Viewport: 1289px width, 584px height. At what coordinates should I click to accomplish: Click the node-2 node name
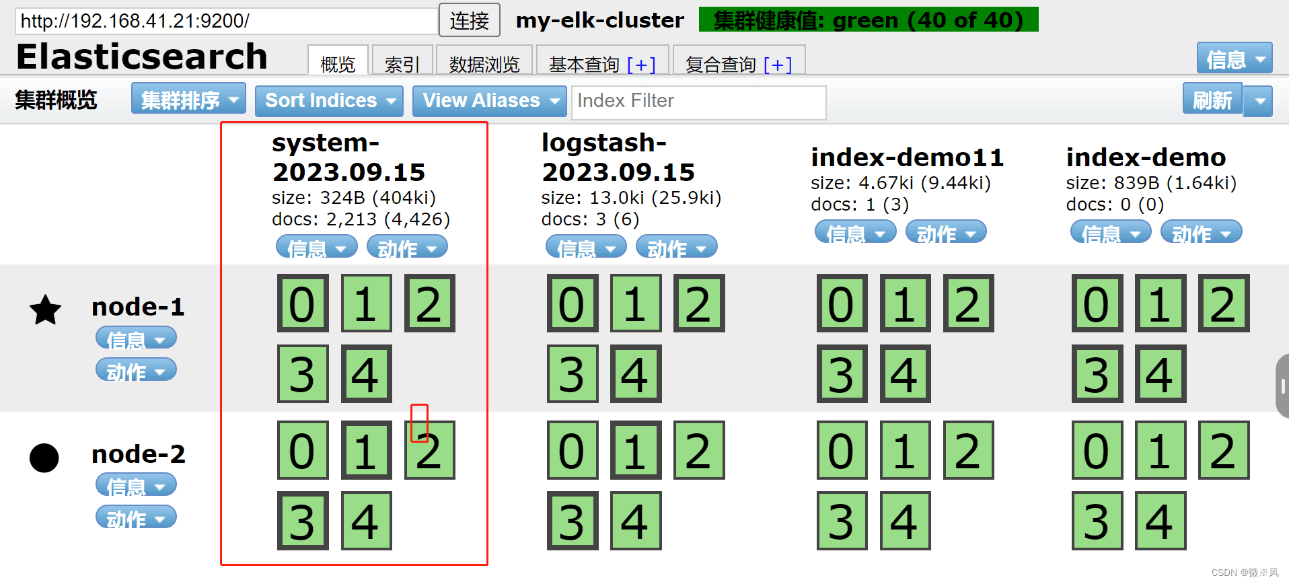(138, 454)
